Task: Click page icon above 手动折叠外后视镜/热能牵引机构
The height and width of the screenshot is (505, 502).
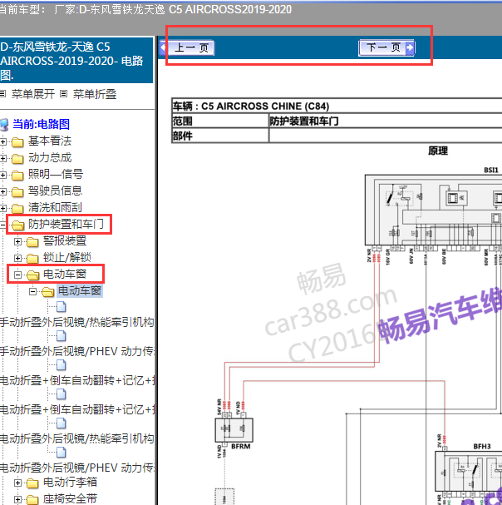Action: [x=62, y=307]
